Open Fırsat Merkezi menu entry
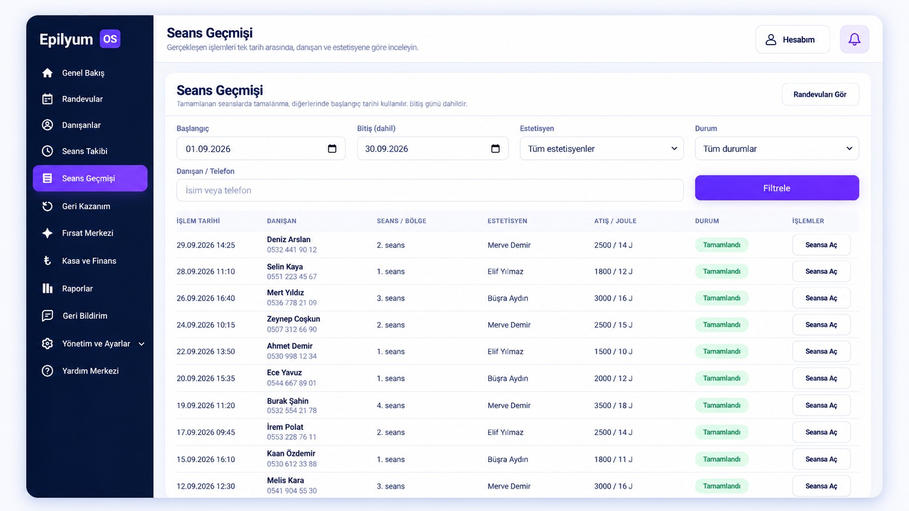Viewport: 909px width, 511px height. tap(90, 233)
